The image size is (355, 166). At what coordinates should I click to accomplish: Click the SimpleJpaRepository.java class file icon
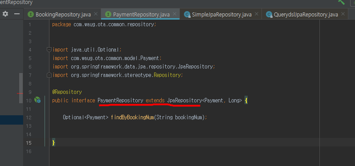click(187, 15)
